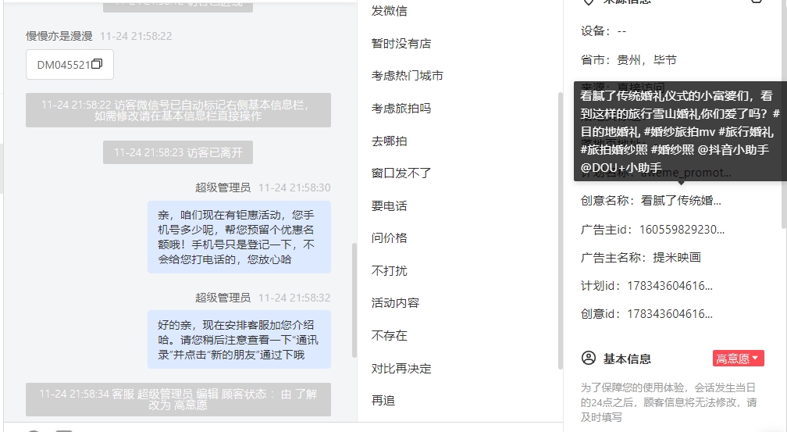787x432 pixels.
Task: Select quick reply 要电话
Action: tap(389, 205)
